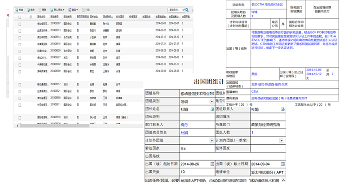The image size is (352, 185).
Task: Sort list by 出国天数 column header
Action: (x=186, y=17)
